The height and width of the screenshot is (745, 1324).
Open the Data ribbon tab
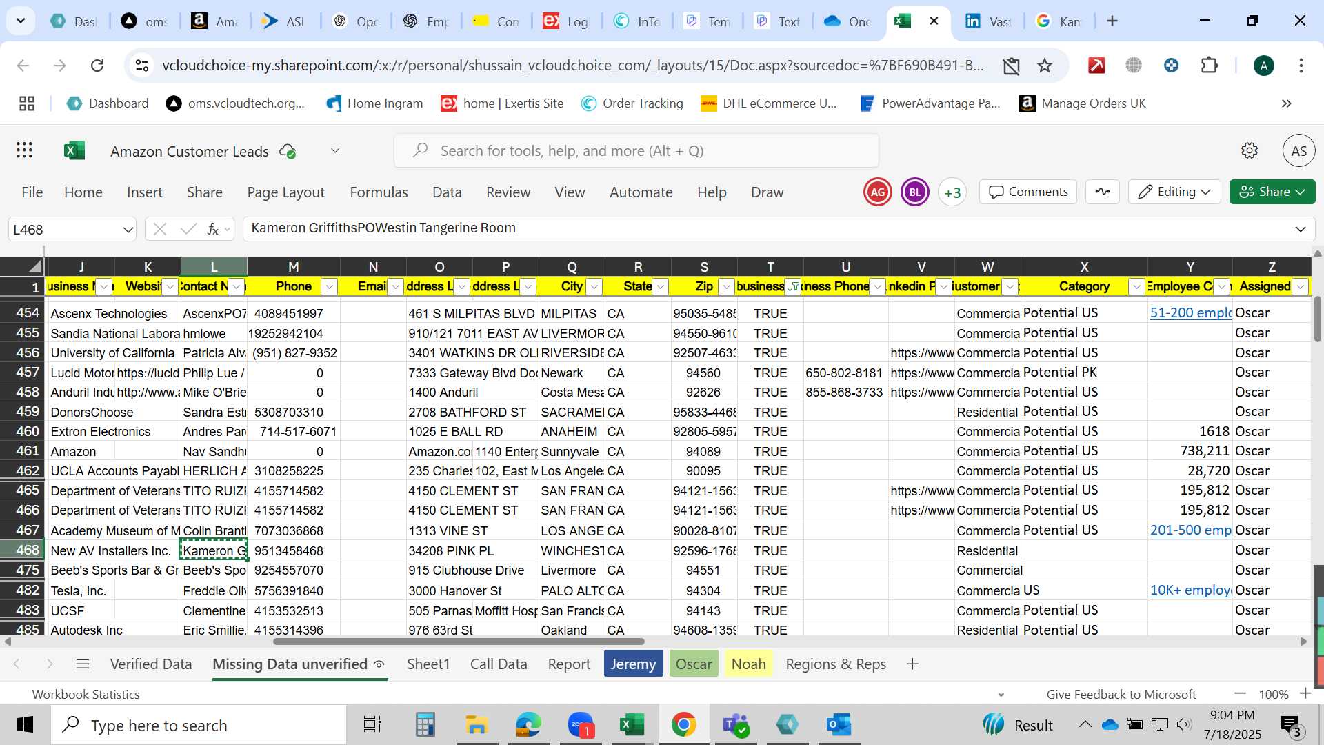(x=447, y=192)
